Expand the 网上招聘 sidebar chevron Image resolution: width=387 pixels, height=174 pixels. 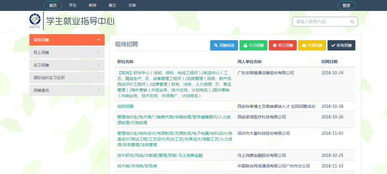(x=99, y=53)
